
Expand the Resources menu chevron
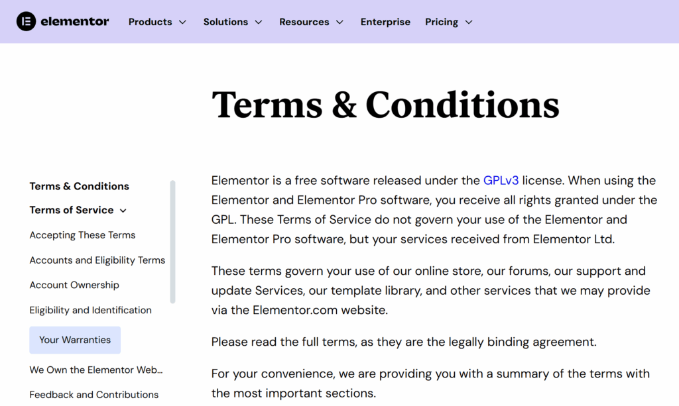(x=340, y=22)
